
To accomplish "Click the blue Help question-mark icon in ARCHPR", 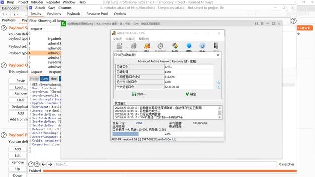I will click(x=189, y=46).
